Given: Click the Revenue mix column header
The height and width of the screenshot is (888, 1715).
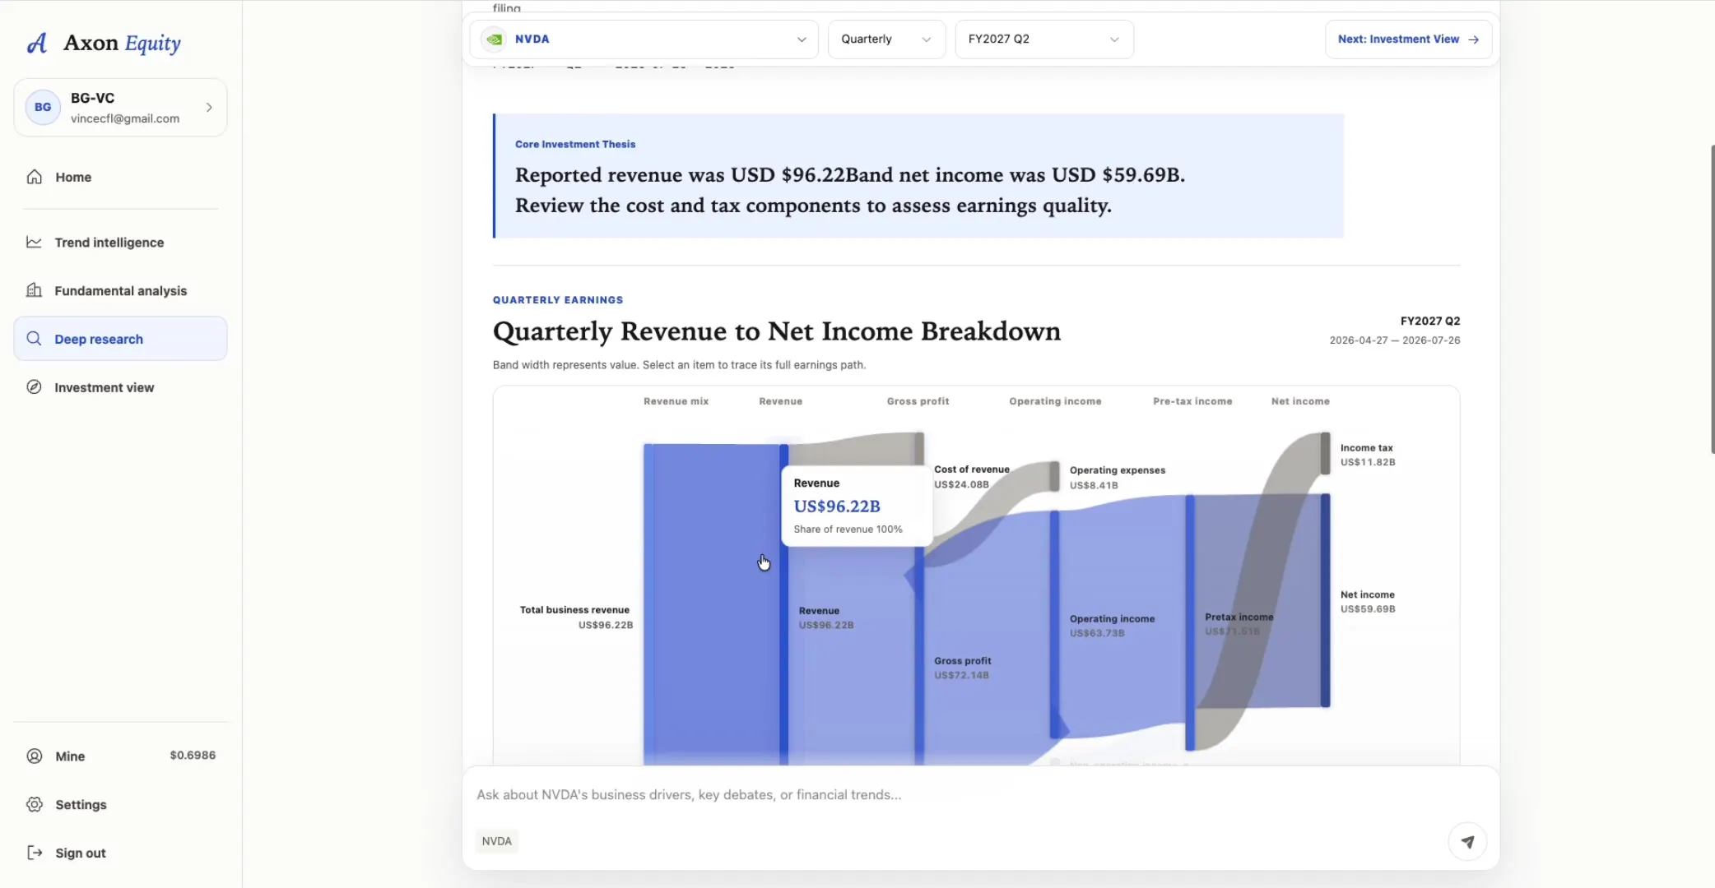Looking at the screenshot, I should (676, 401).
